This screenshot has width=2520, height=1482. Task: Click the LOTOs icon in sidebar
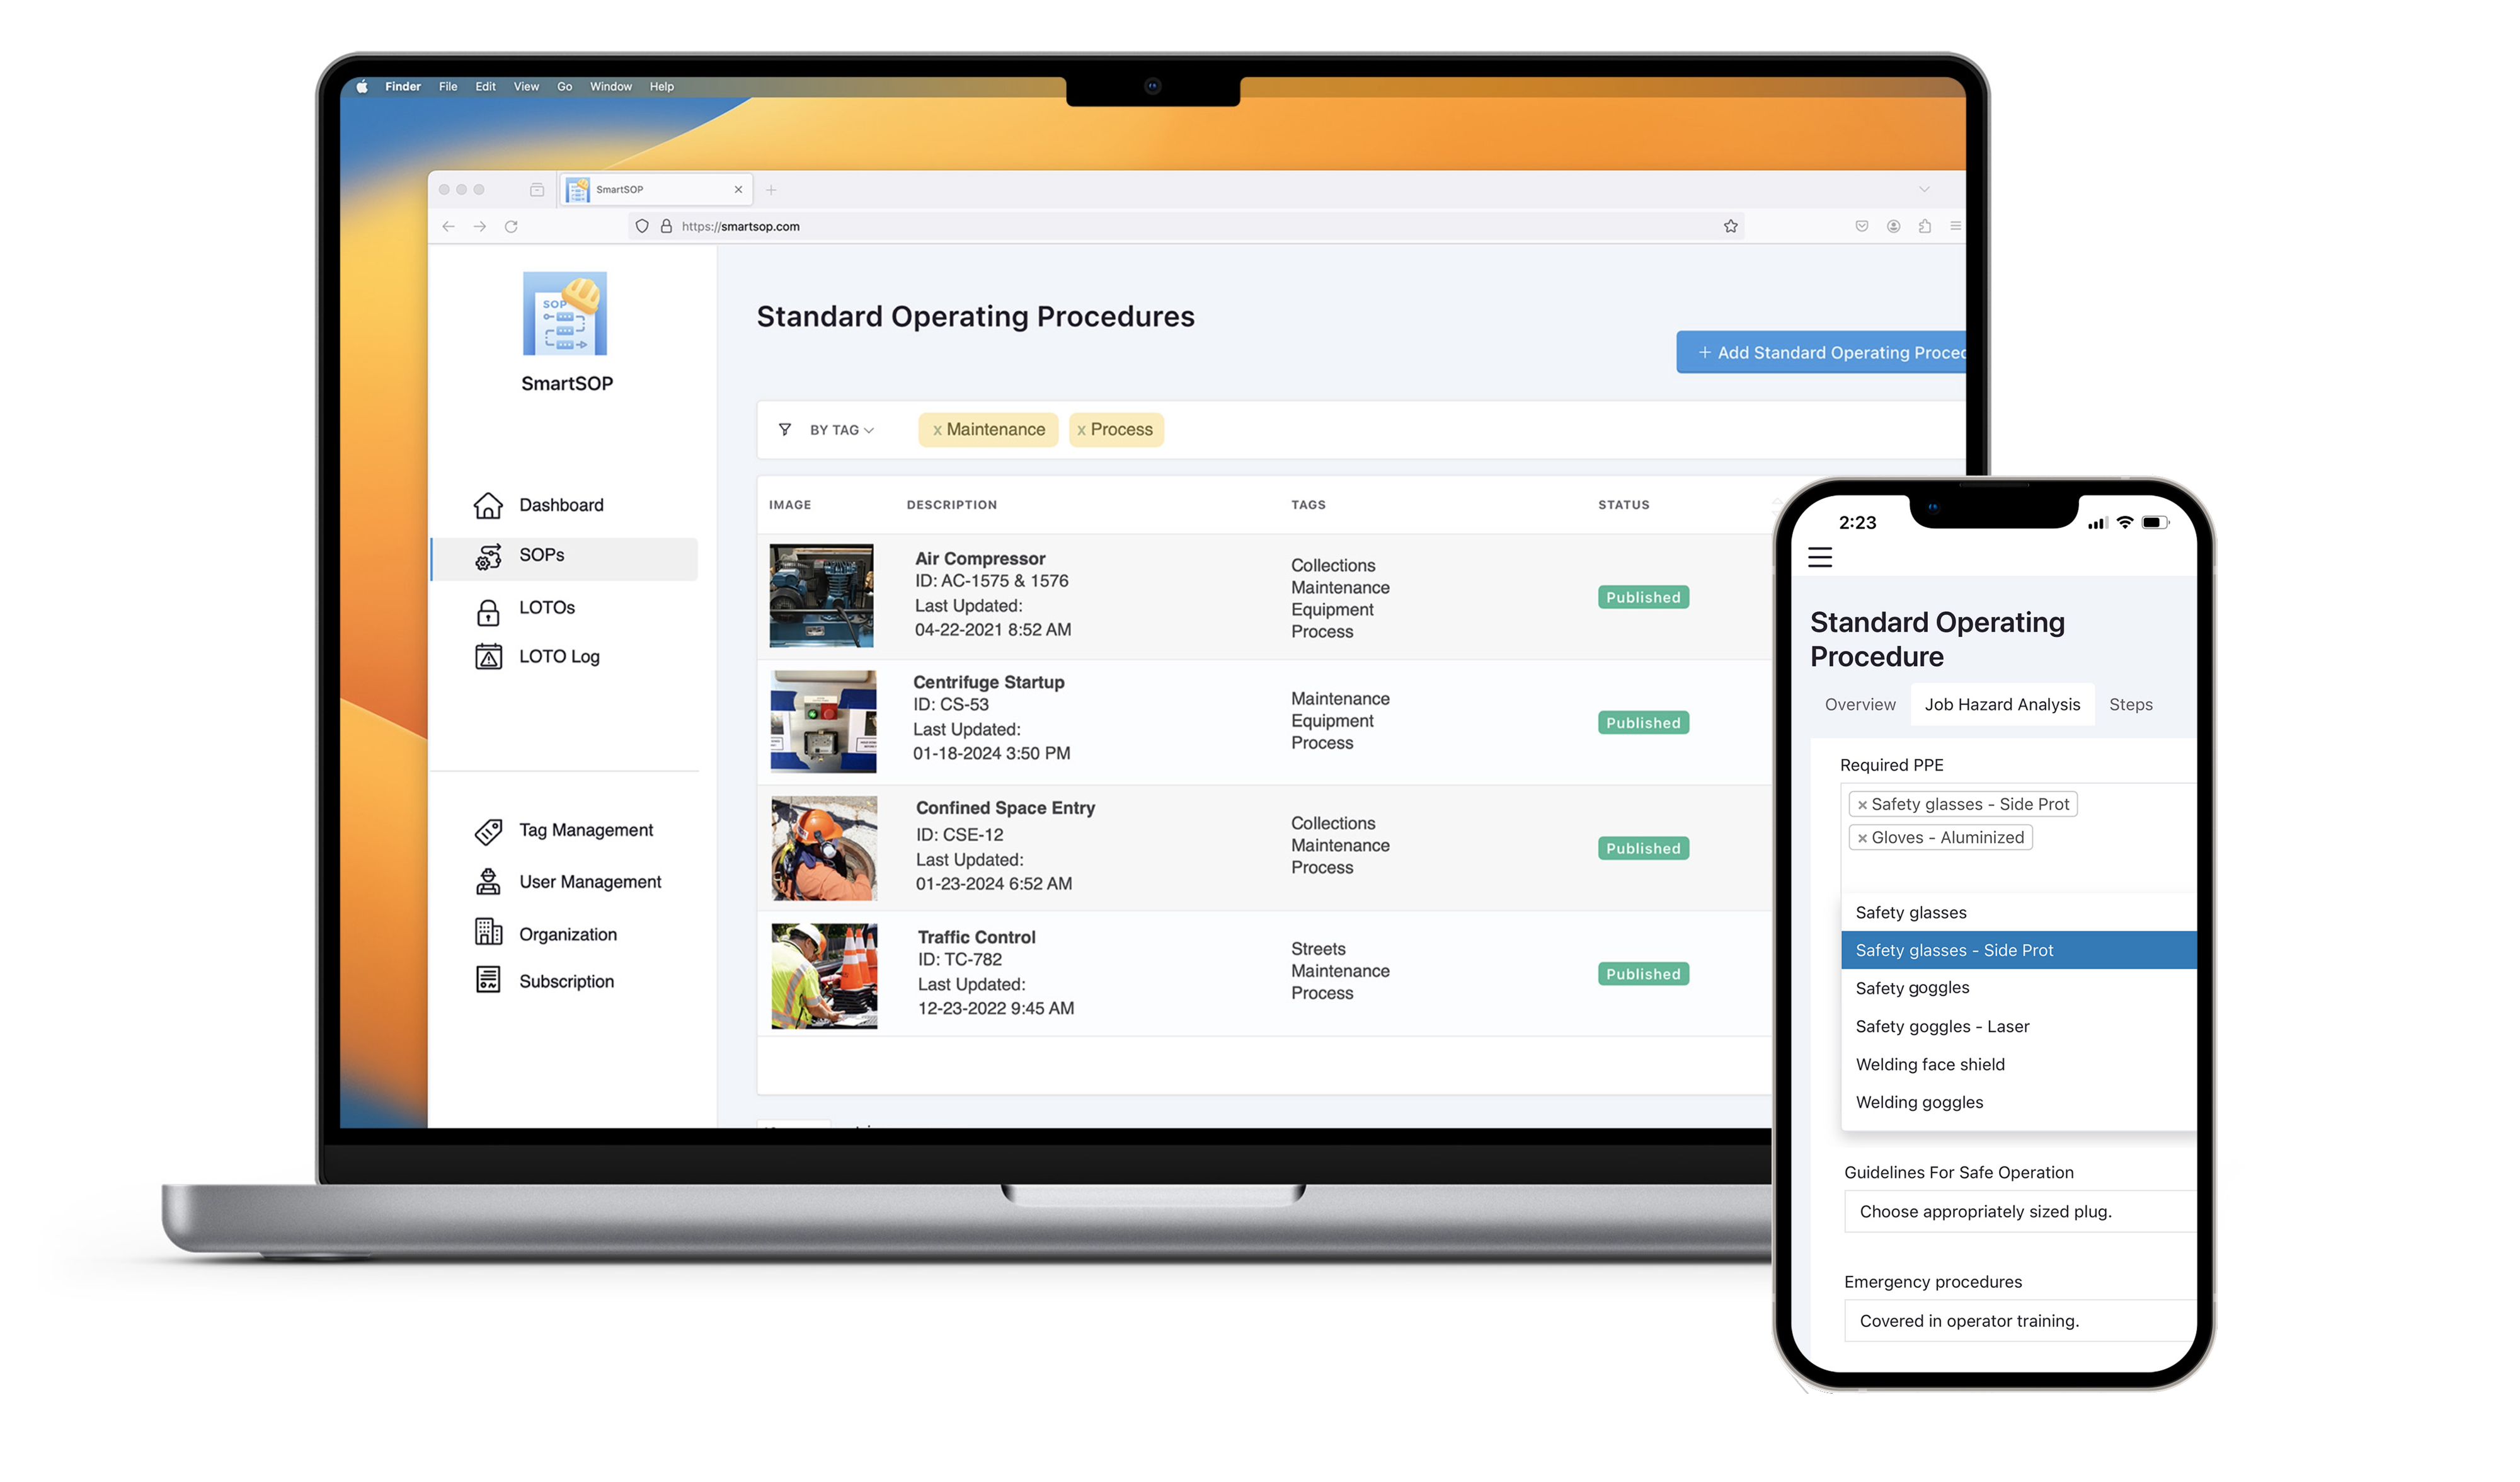point(487,607)
